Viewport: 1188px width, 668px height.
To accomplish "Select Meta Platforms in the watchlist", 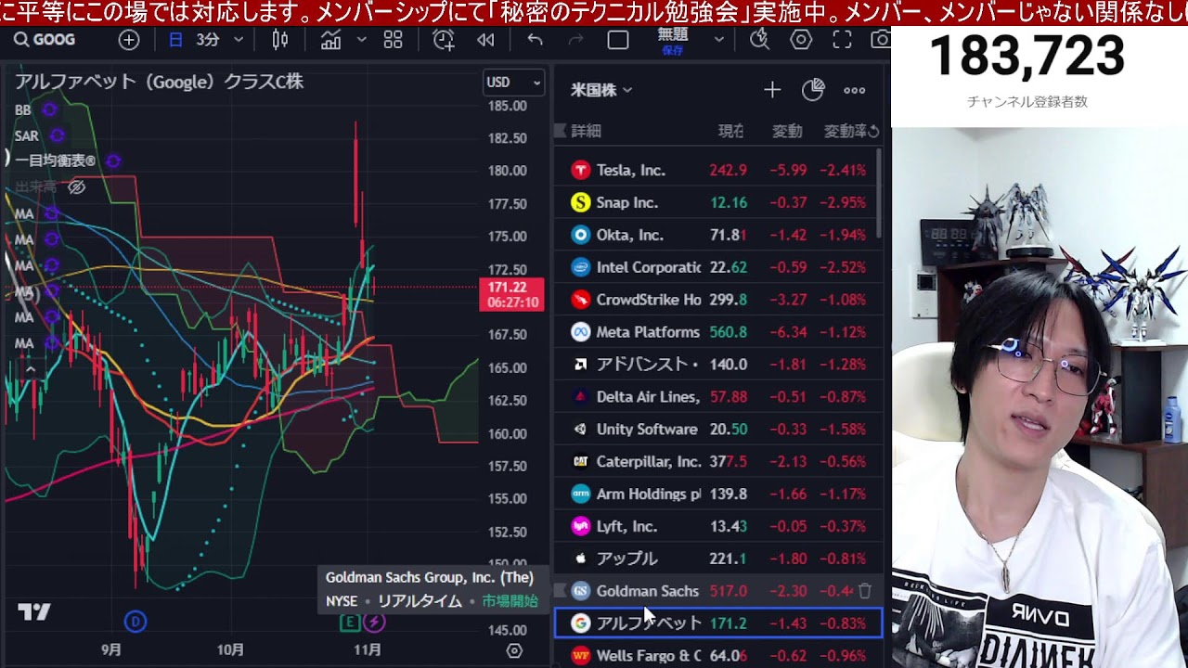I will [x=648, y=332].
